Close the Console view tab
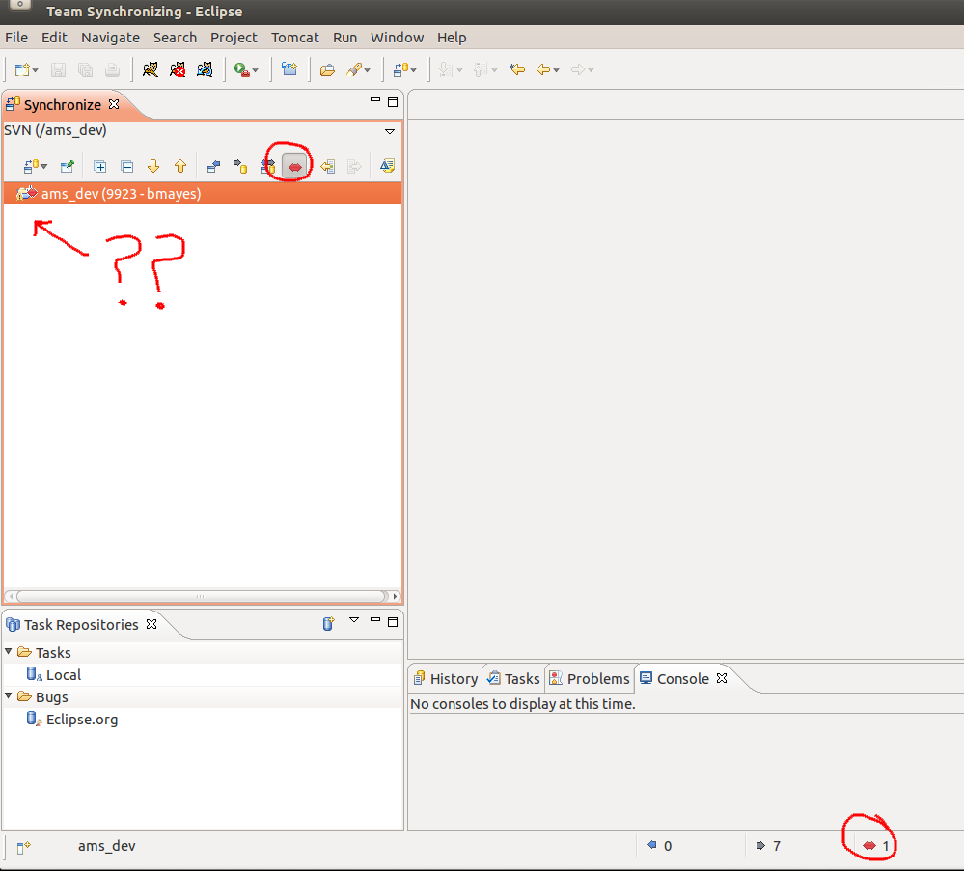Screen dimensions: 964x871 tap(722, 678)
